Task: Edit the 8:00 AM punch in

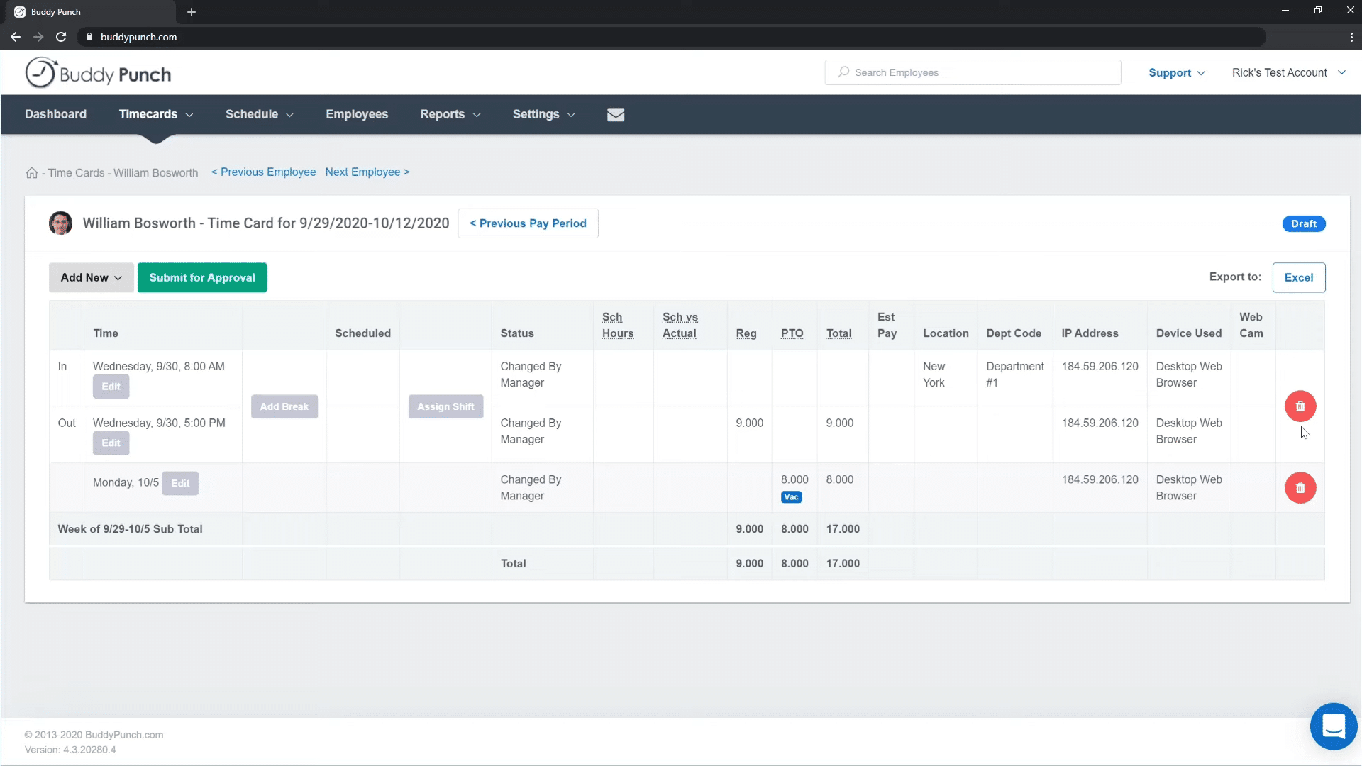Action: (x=111, y=387)
